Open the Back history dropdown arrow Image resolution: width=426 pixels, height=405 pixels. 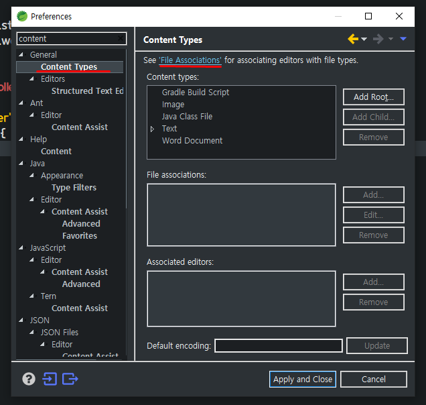point(364,39)
